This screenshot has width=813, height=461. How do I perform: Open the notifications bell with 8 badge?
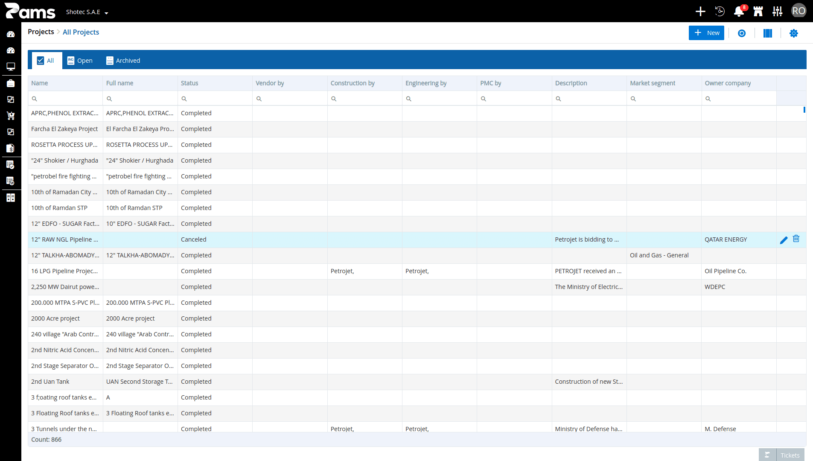click(739, 11)
